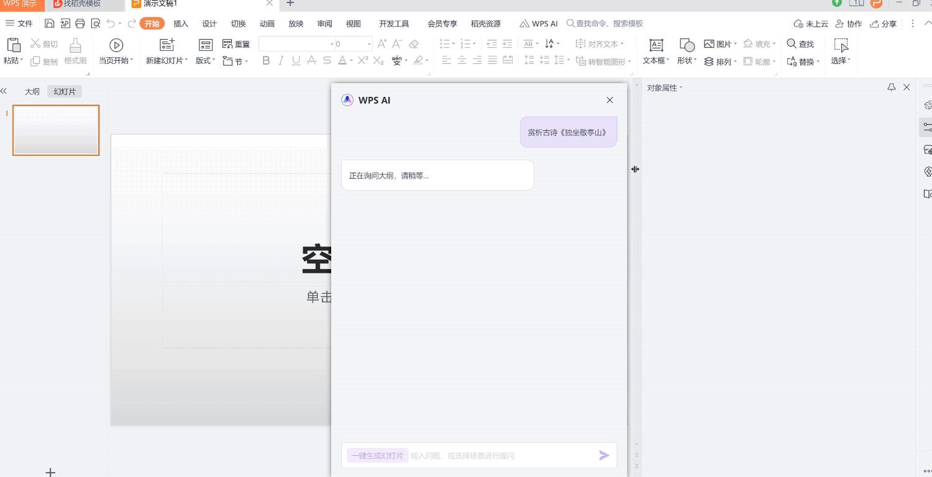Screen dimensions: 932x477
Task: Switch to the 插入 ribbon tab
Action: click(x=180, y=24)
